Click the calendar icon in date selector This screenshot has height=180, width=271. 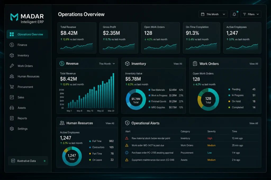point(203,14)
